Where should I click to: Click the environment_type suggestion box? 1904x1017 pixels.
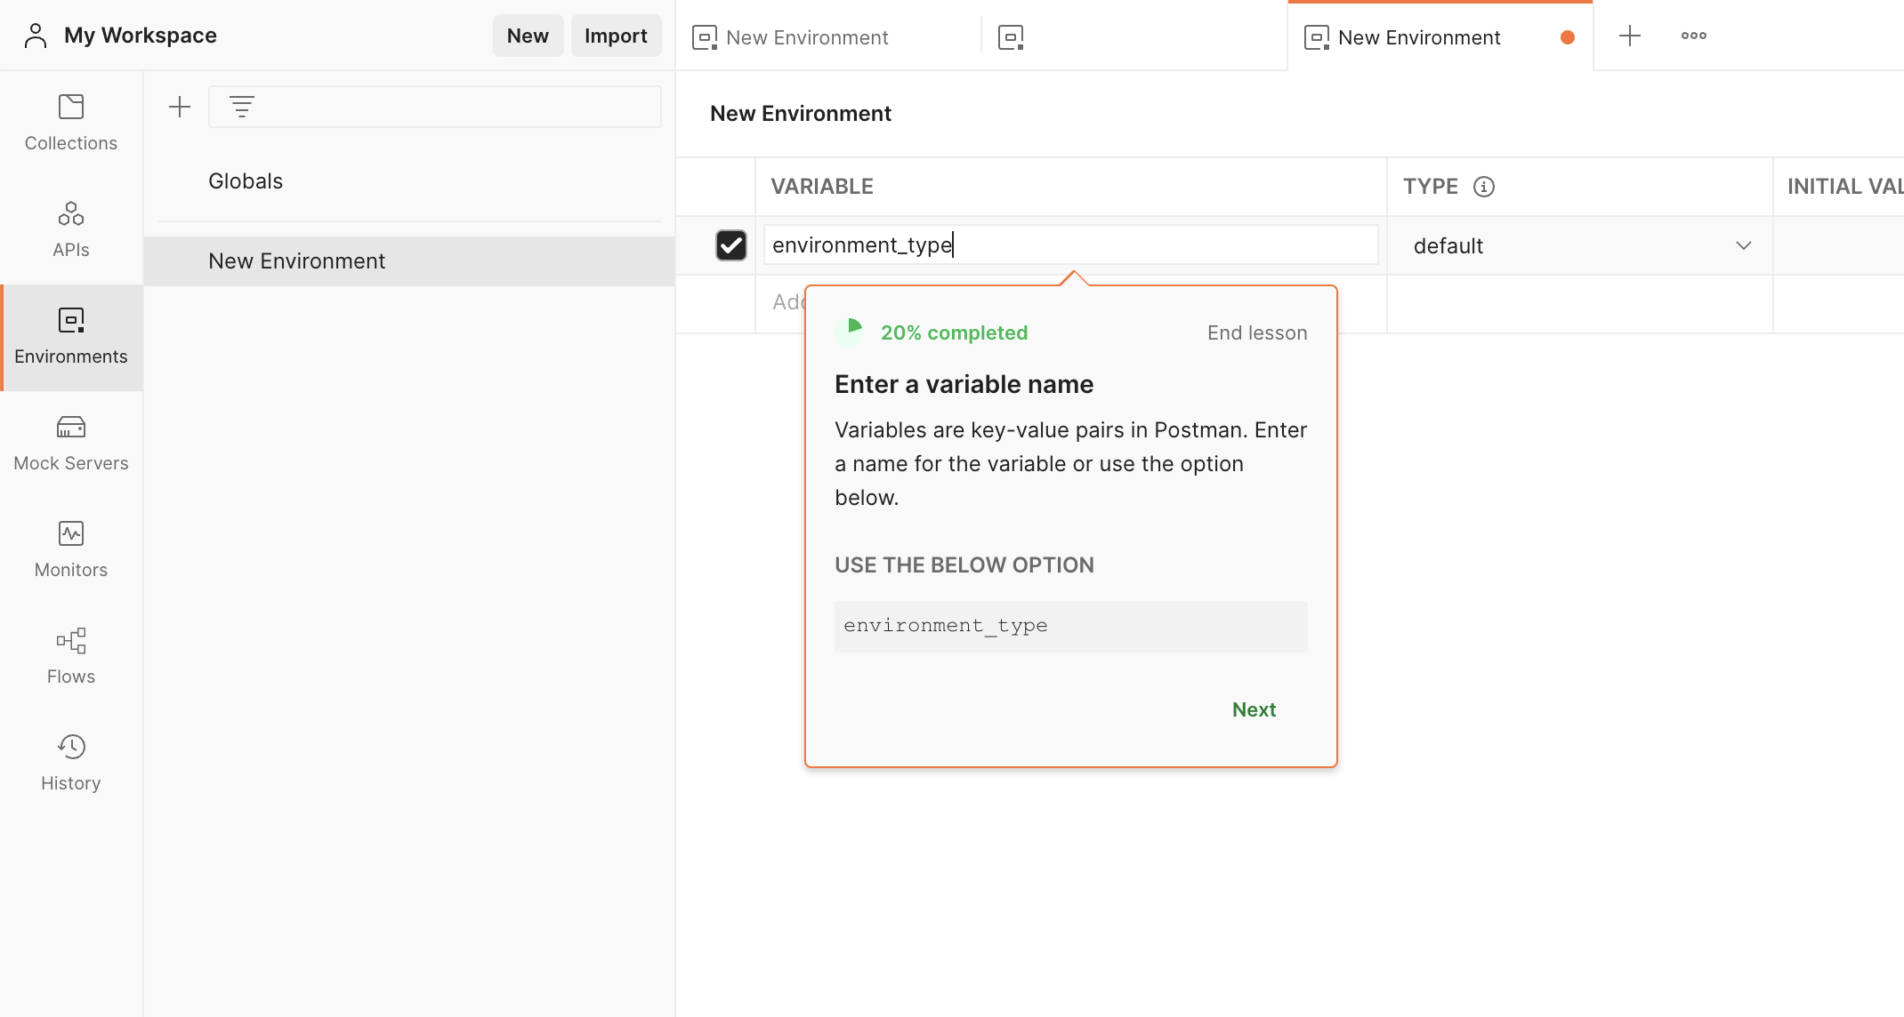pyautogui.click(x=1070, y=626)
